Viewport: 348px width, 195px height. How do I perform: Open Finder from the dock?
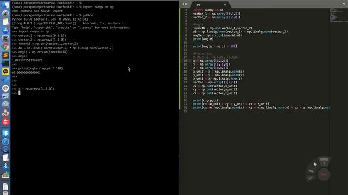click(x=5, y=5)
